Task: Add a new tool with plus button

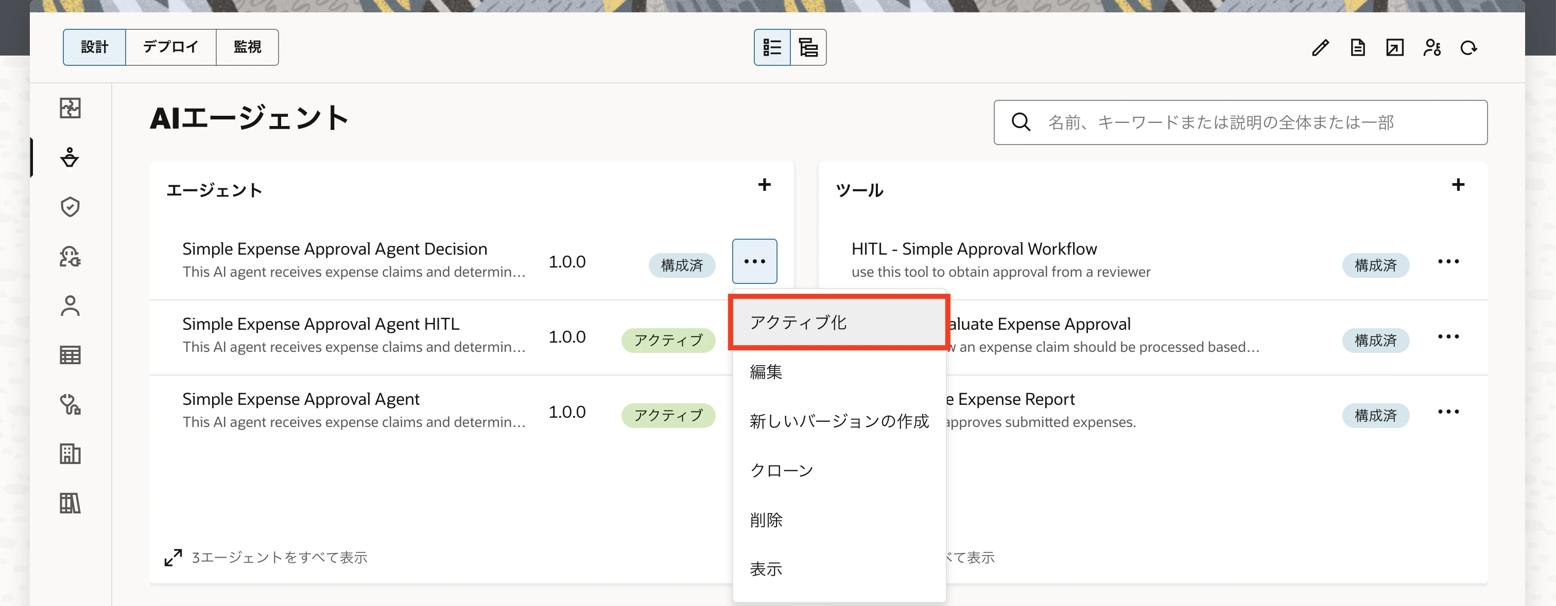Action: 1458,185
